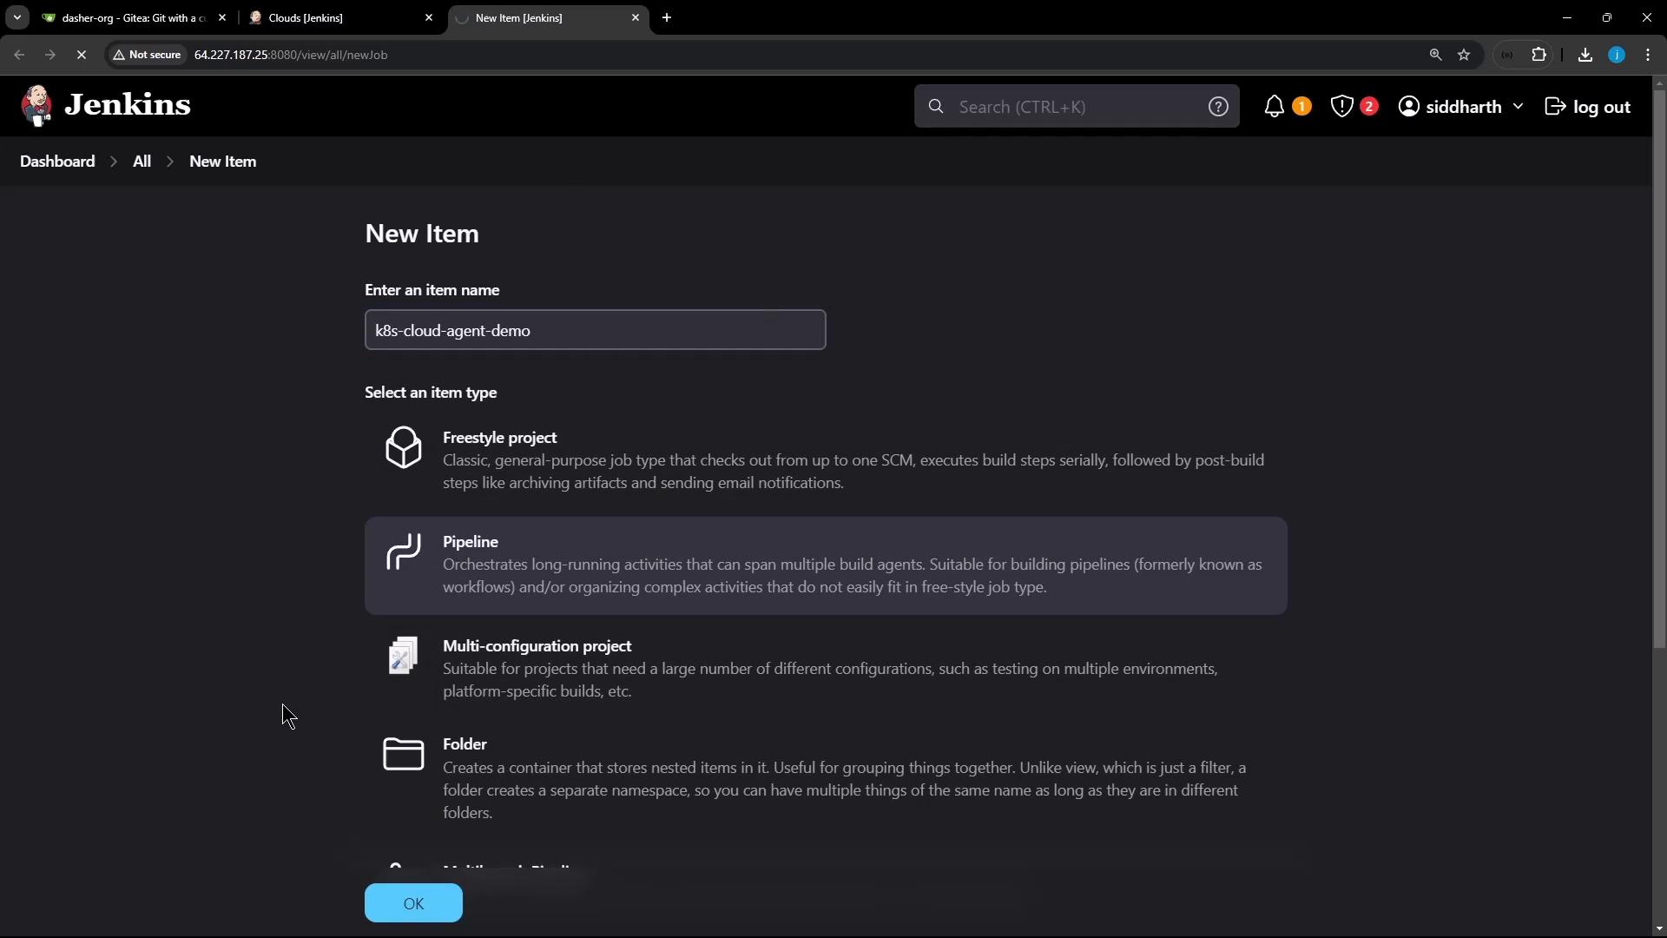The height and width of the screenshot is (938, 1667).
Task: Open the security warnings shield icon
Action: [1341, 107]
